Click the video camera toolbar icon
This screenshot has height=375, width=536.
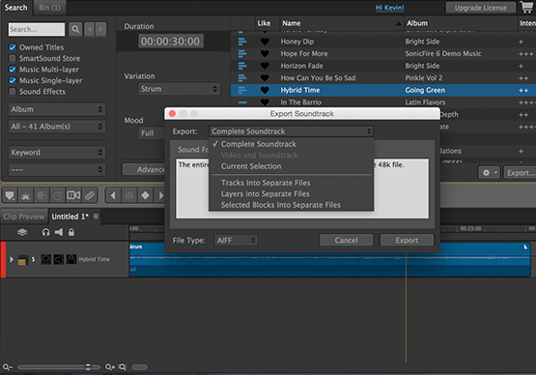click(73, 195)
